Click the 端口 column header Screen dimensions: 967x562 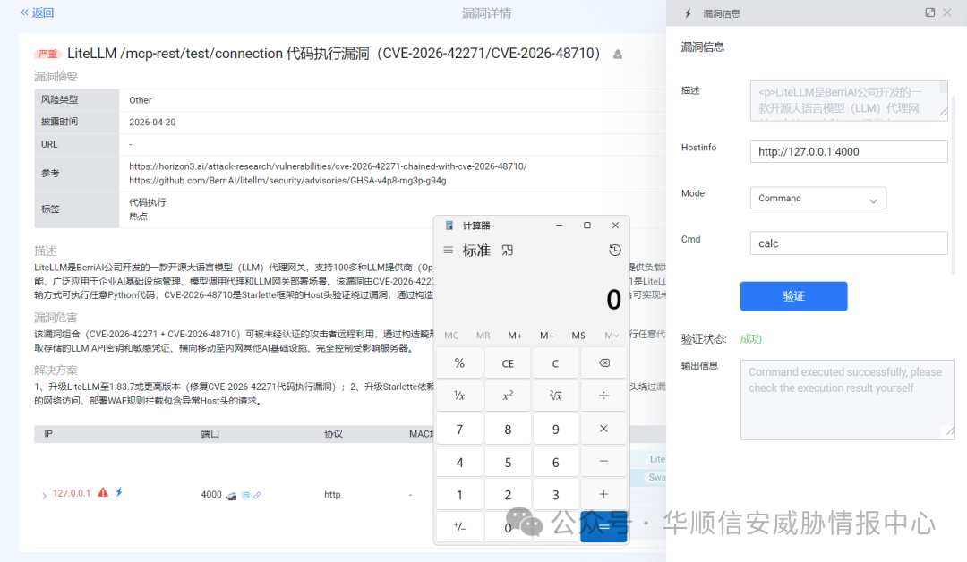(x=210, y=434)
